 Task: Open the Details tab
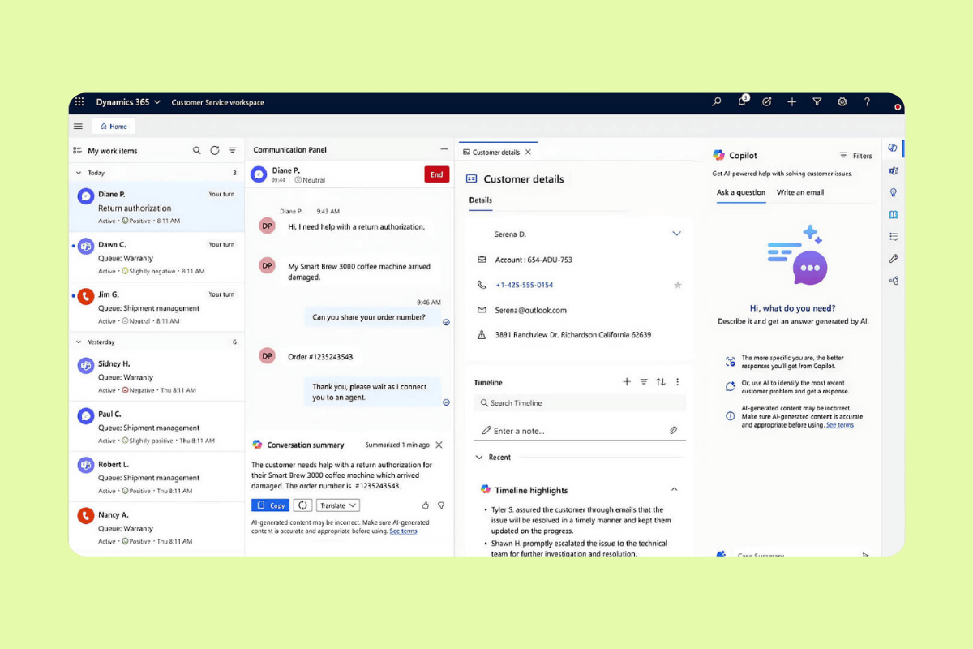(481, 200)
